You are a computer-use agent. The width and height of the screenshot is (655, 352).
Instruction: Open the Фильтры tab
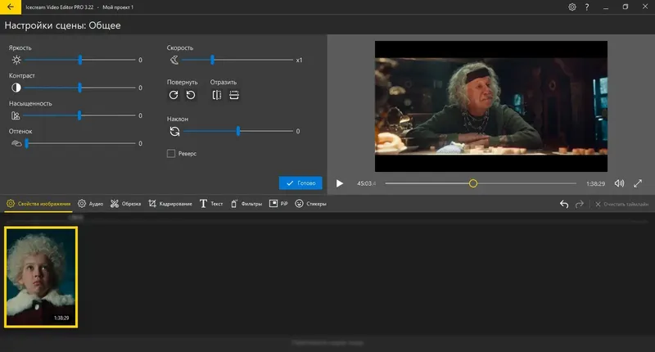(246, 204)
